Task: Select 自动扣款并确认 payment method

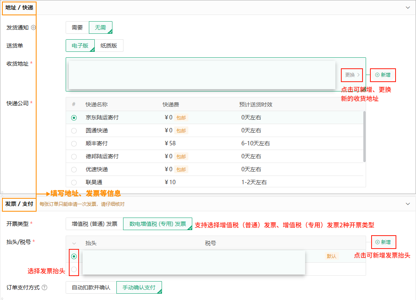Action: tap(91, 287)
